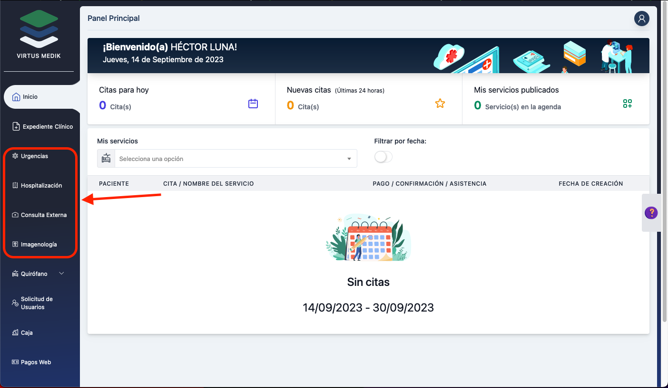This screenshot has width=668, height=388.
Task: Navigate to Pagos Web
Action: coord(36,362)
